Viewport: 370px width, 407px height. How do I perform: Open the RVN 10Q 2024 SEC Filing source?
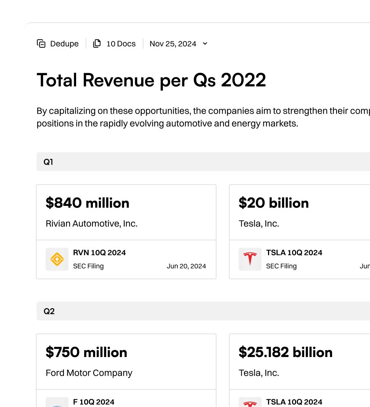tap(100, 253)
